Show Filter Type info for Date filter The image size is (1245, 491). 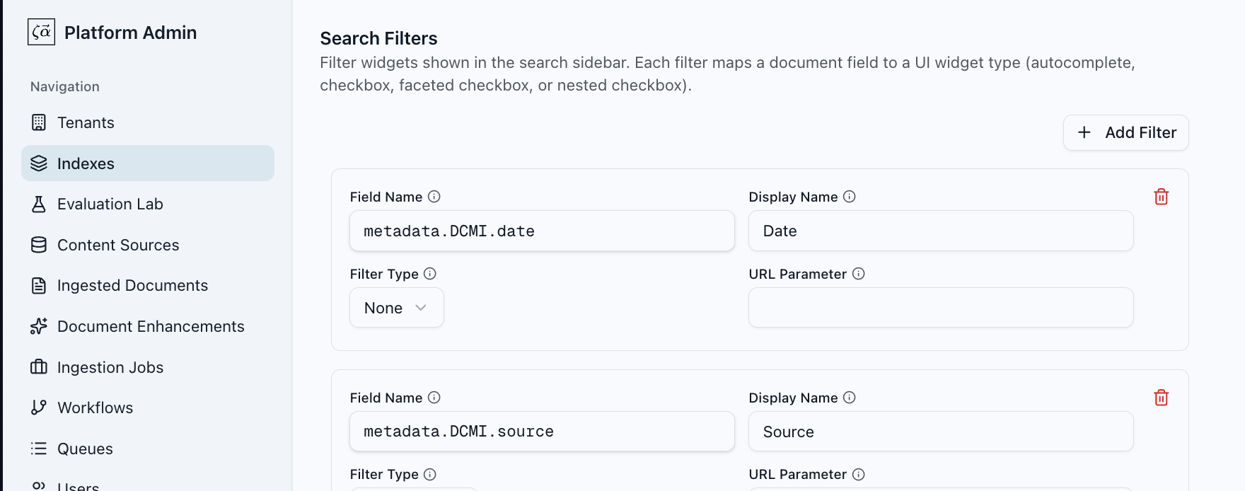point(430,274)
